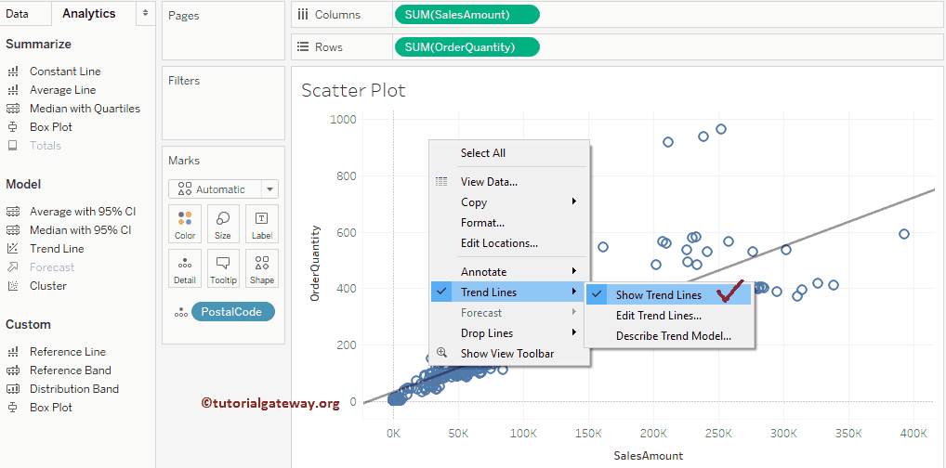The height and width of the screenshot is (468, 946).
Task: Select Describe Trend Model option
Action: 673,336
